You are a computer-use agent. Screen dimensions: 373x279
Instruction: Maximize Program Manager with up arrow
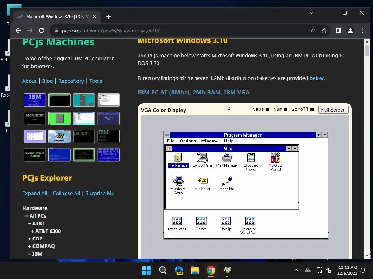point(325,135)
